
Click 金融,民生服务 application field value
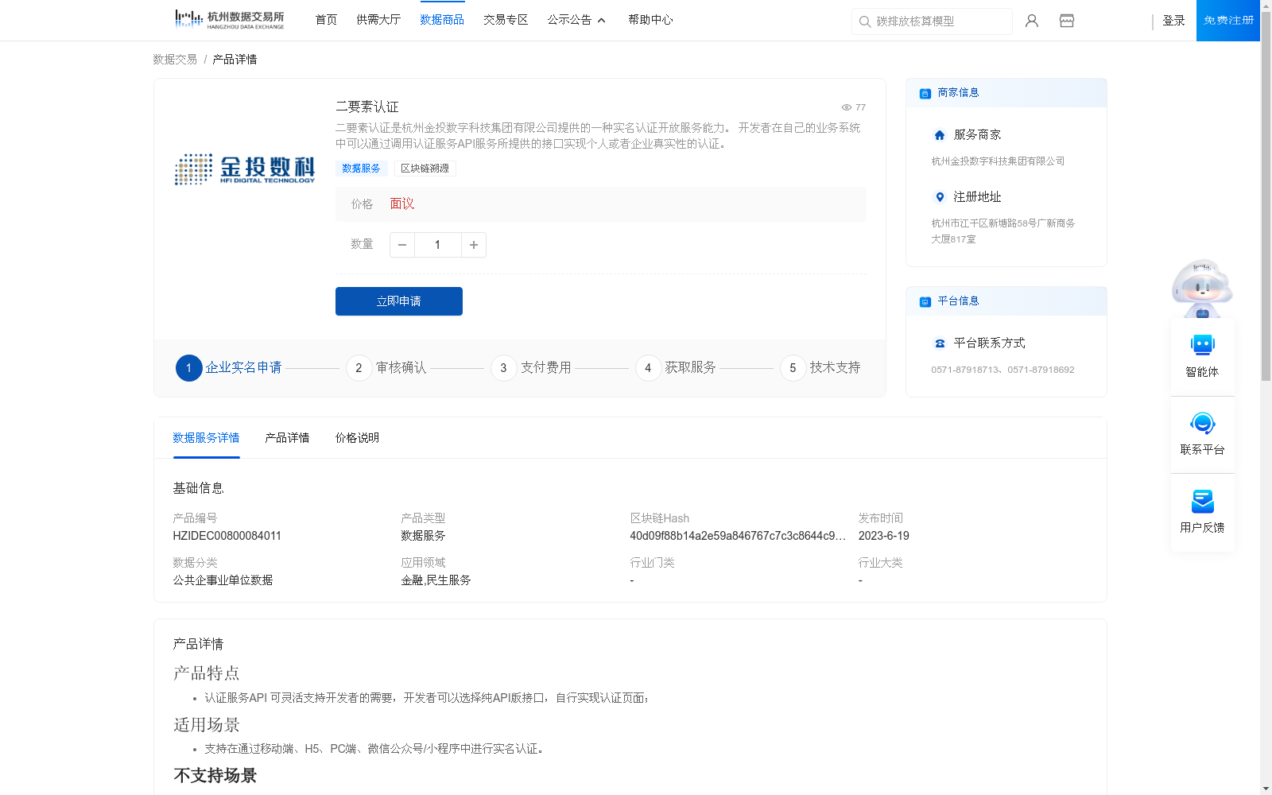[x=436, y=580]
